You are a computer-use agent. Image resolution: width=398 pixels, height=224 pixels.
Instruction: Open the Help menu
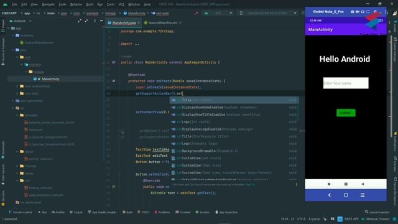[x=147, y=4]
